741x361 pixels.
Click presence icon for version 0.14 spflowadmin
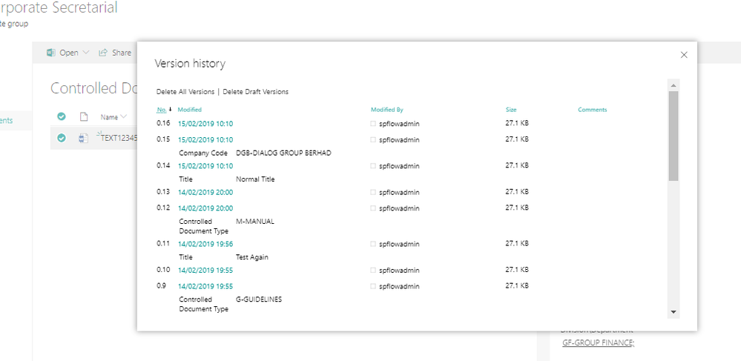point(373,166)
